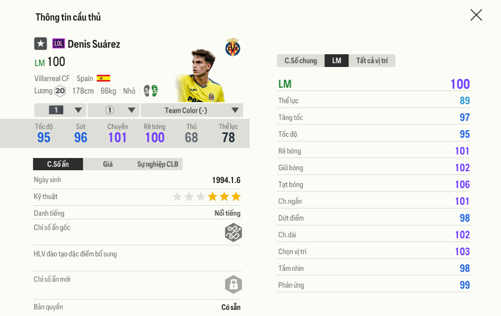Toggle the favorite star beside Denis Suárez
Viewport: 501px width, 316px height.
coord(41,44)
